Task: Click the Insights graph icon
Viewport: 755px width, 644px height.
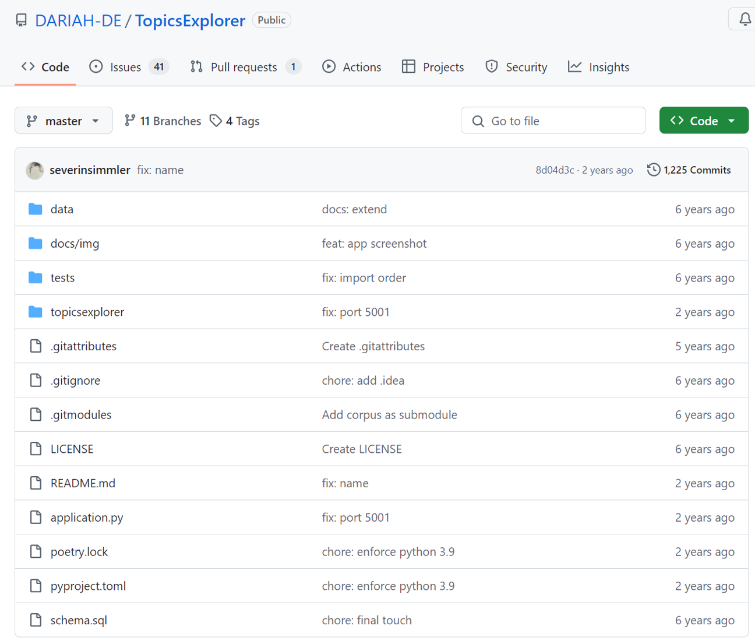Action: (575, 67)
